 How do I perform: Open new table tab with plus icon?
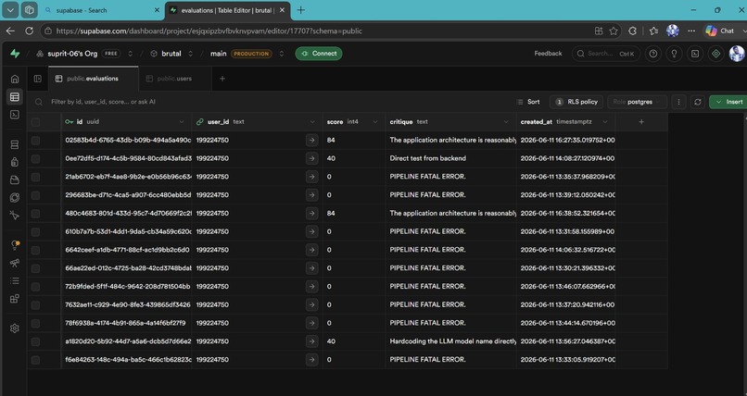[x=222, y=79]
